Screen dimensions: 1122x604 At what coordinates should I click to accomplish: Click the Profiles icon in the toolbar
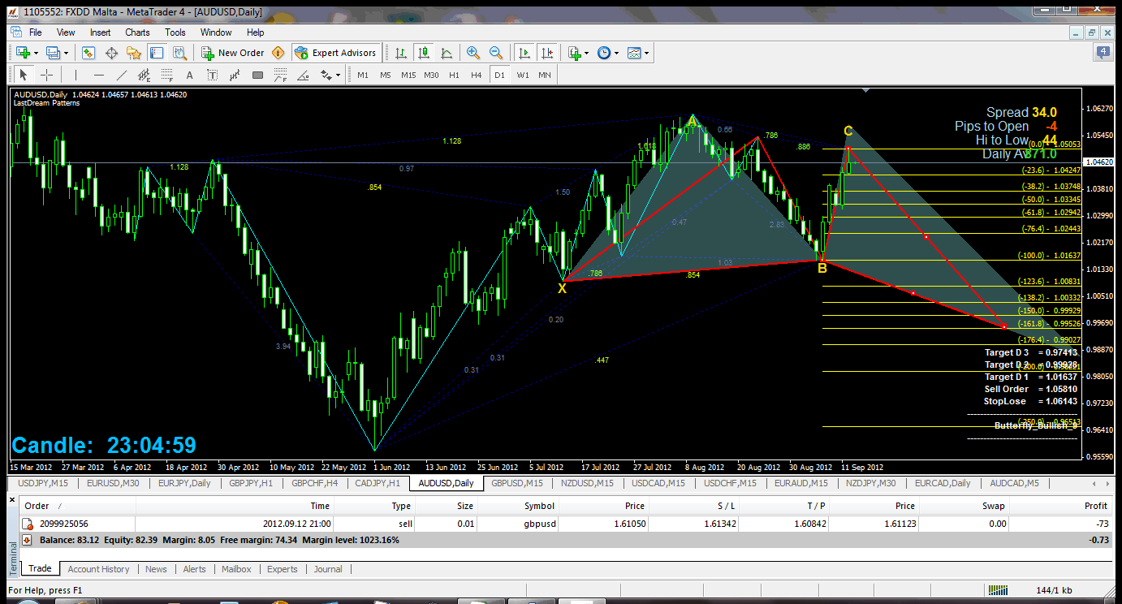point(54,53)
